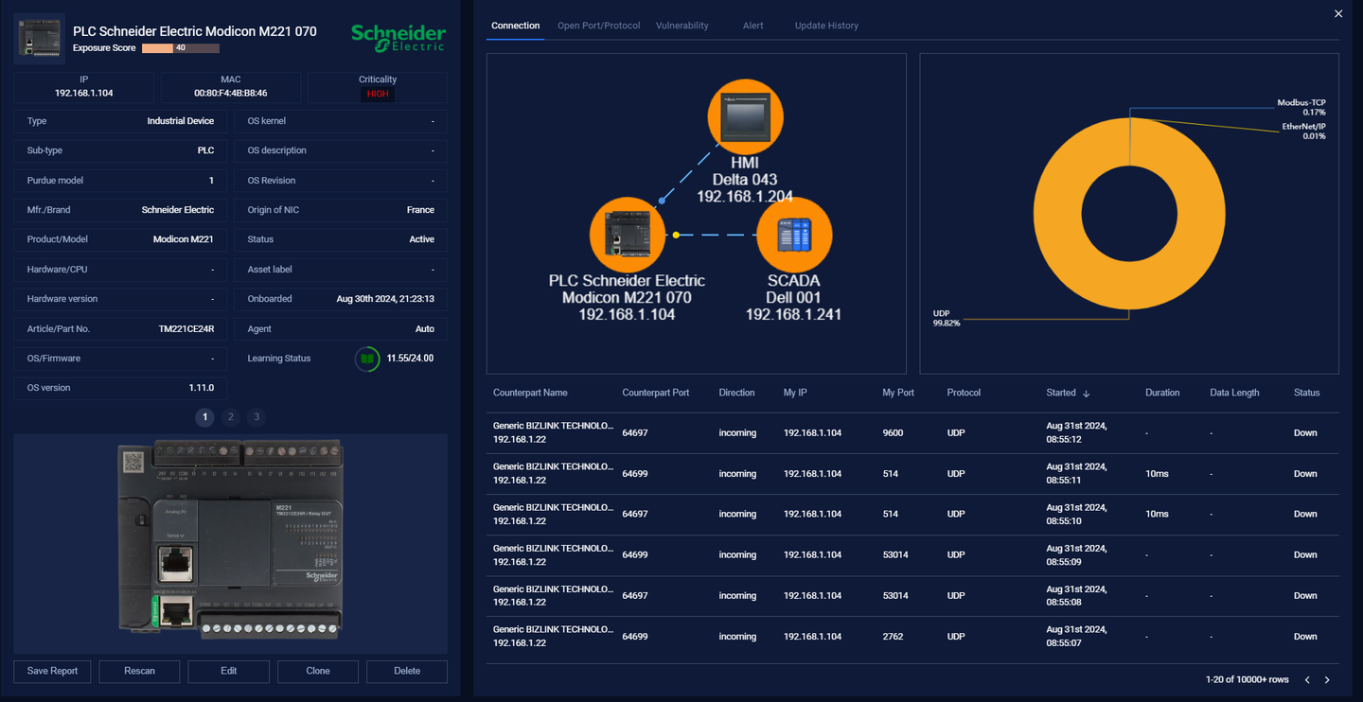This screenshot has height=702, width=1363.
Task: Click the Protocol column header
Action: point(964,393)
